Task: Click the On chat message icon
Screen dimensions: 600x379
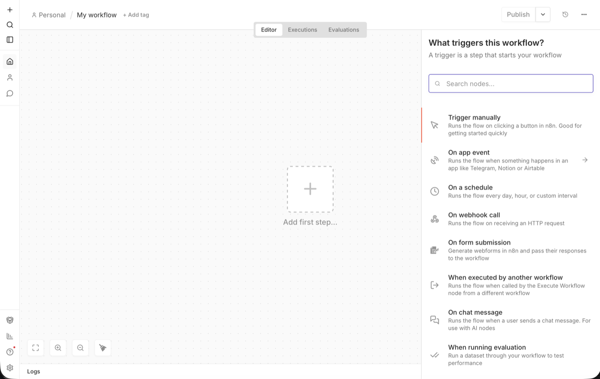Action: (x=435, y=320)
